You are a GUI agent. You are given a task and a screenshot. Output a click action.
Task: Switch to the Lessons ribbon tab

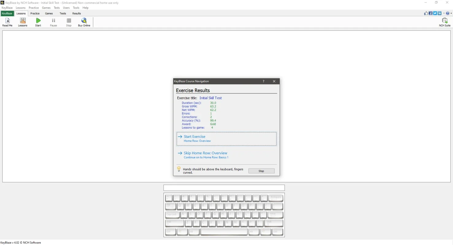coord(21,13)
